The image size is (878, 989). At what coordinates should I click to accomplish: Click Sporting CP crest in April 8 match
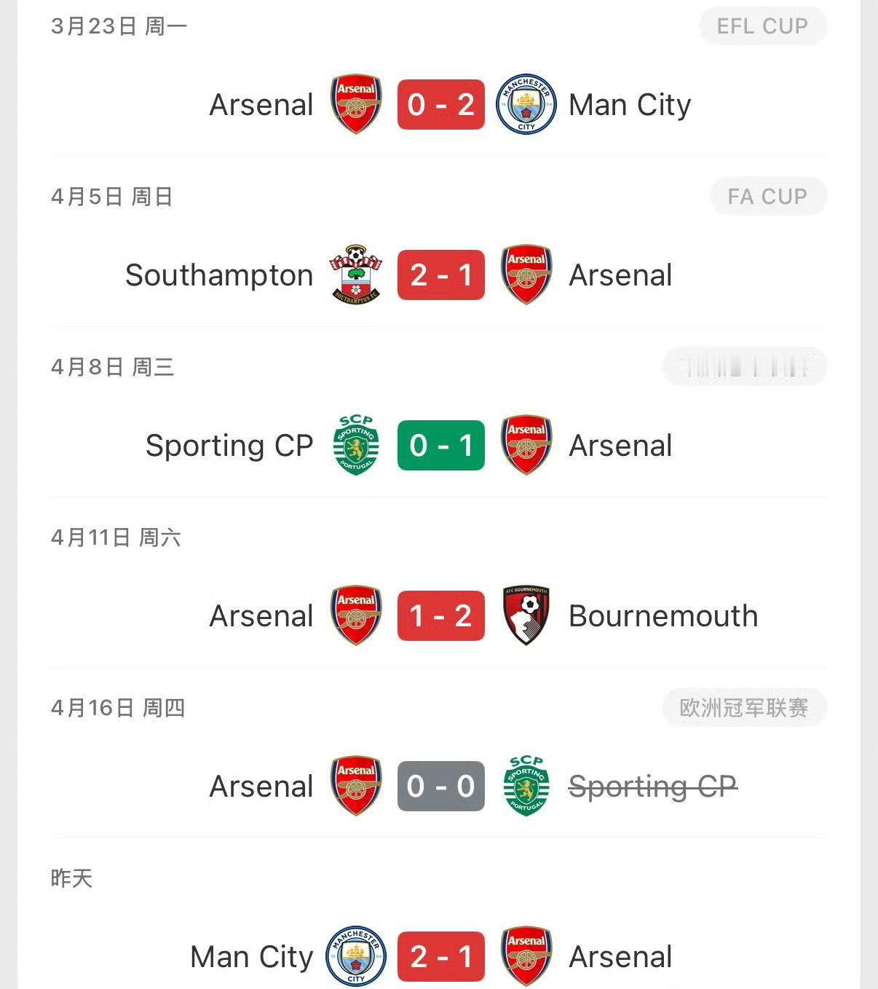click(x=356, y=445)
